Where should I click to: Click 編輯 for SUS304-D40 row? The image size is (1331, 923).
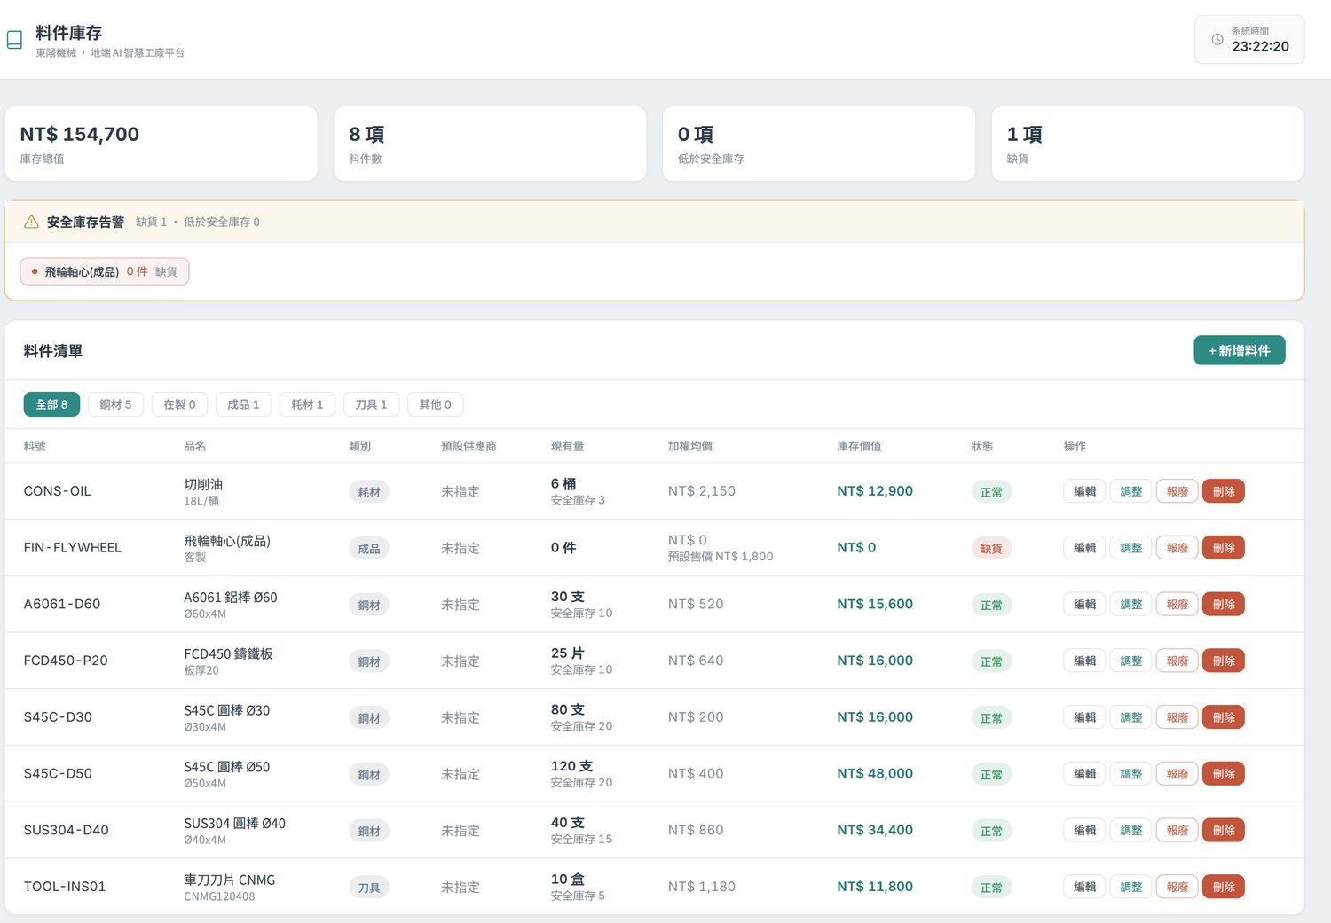pos(1084,831)
